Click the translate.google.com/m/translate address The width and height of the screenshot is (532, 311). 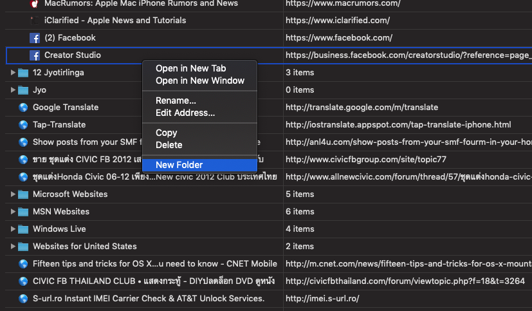[362, 108]
